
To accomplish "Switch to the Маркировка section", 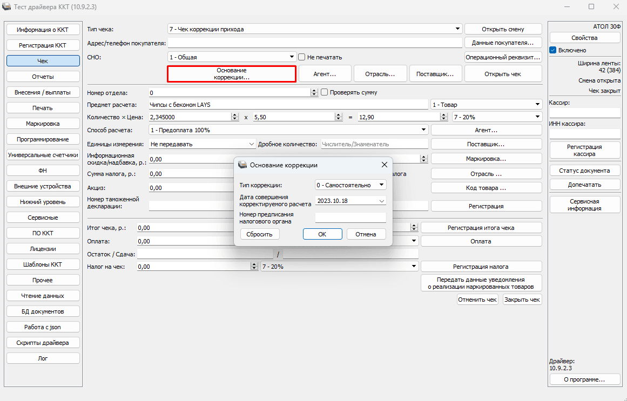I will click(x=43, y=124).
